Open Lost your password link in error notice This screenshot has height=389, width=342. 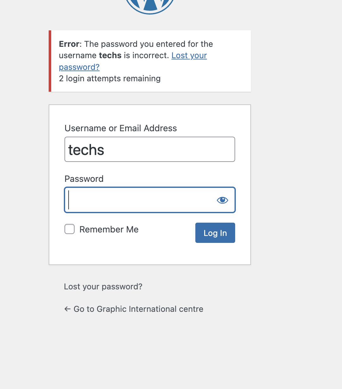(x=189, y=56)
